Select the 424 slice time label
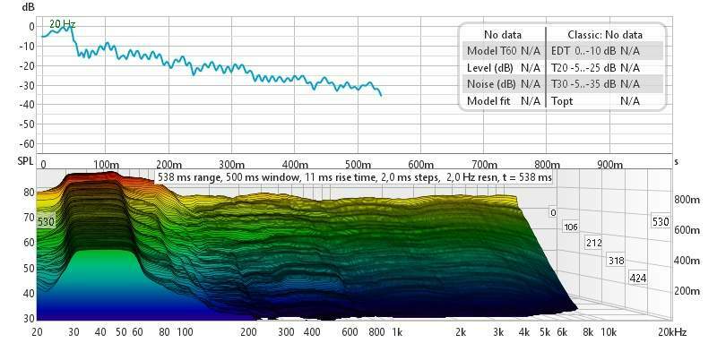 click(637, 278)
